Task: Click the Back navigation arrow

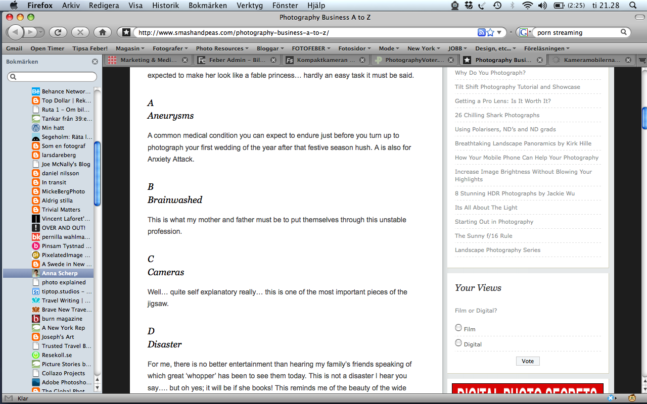Action: point(16,32)
